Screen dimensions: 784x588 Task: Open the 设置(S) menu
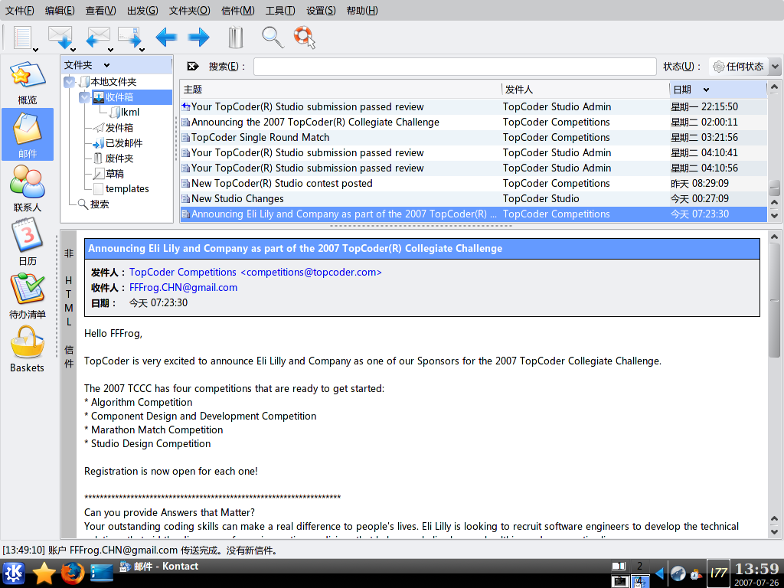coord(321,10)
